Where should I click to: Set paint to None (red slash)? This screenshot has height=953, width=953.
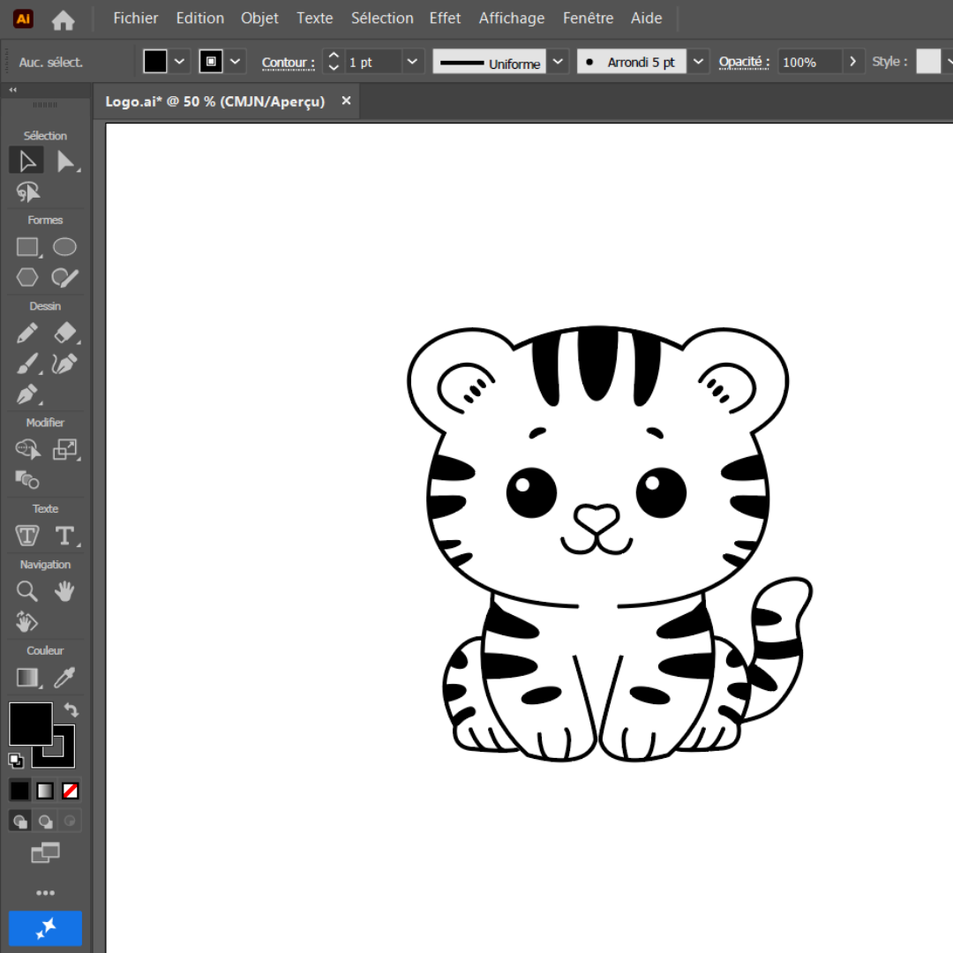(x=71, y=791)
